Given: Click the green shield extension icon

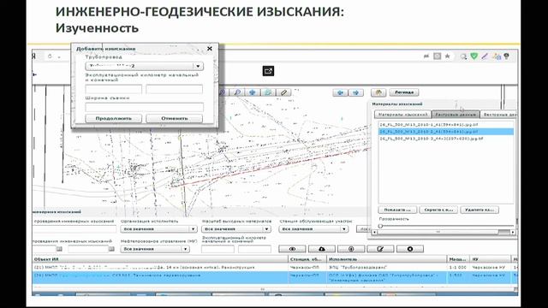Looking at the screenshot, I should (474, 56).
